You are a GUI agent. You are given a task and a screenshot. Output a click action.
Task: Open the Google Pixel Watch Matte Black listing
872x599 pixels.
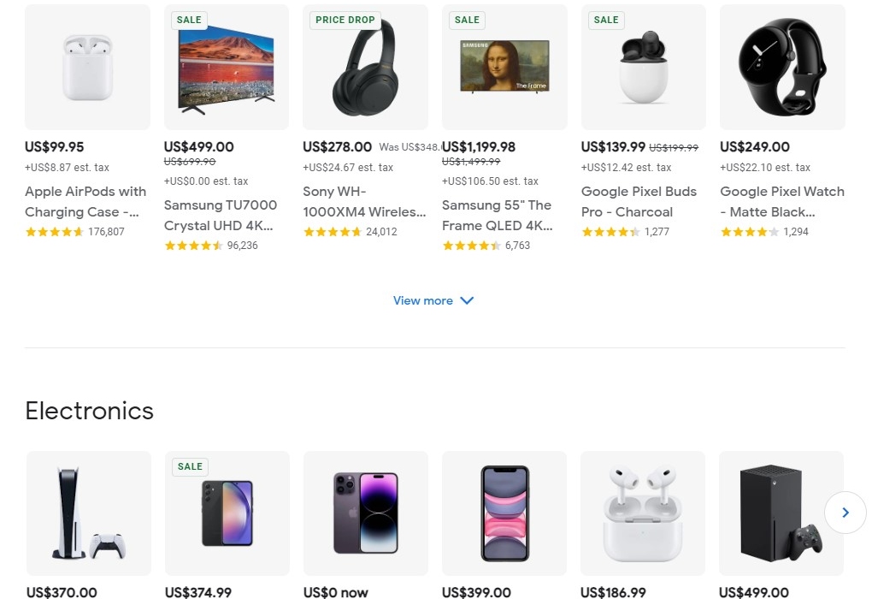coord(781,202)
